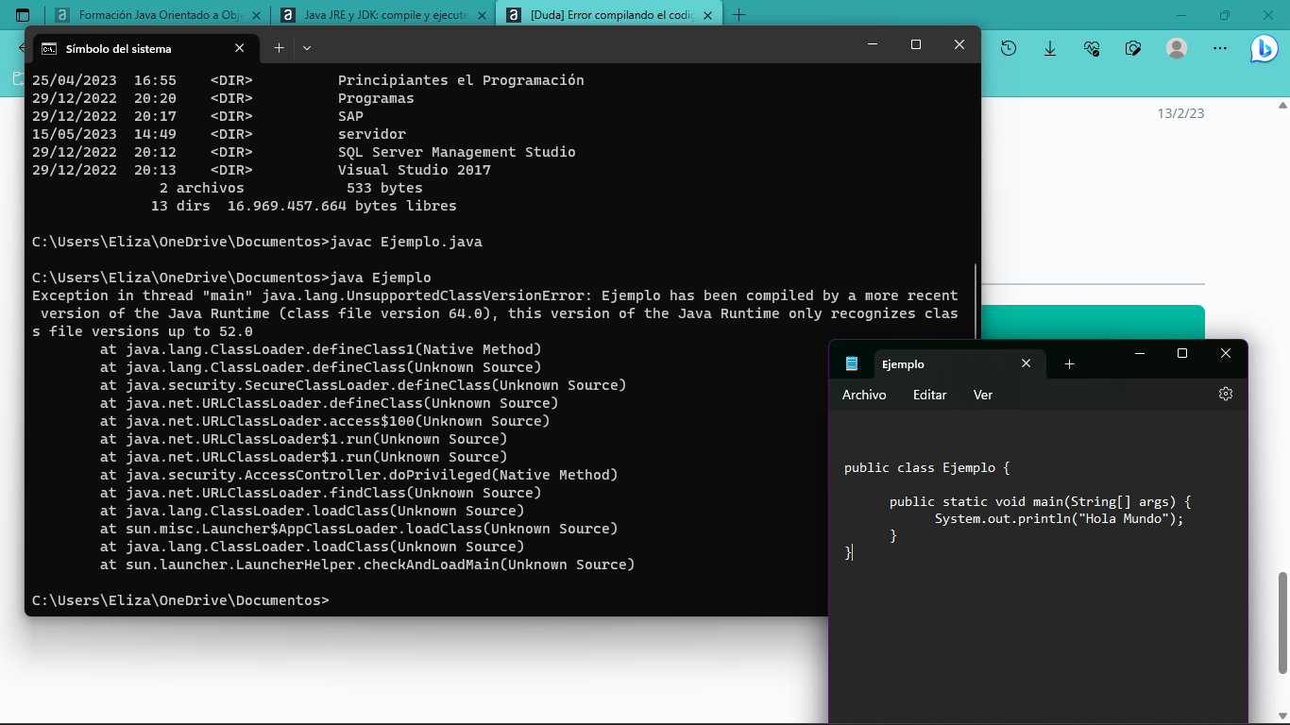The width and height of the screenshot is (1290, 725).
Task: Open the Archivo menu in Notepad
Action: tap(864, 395)
